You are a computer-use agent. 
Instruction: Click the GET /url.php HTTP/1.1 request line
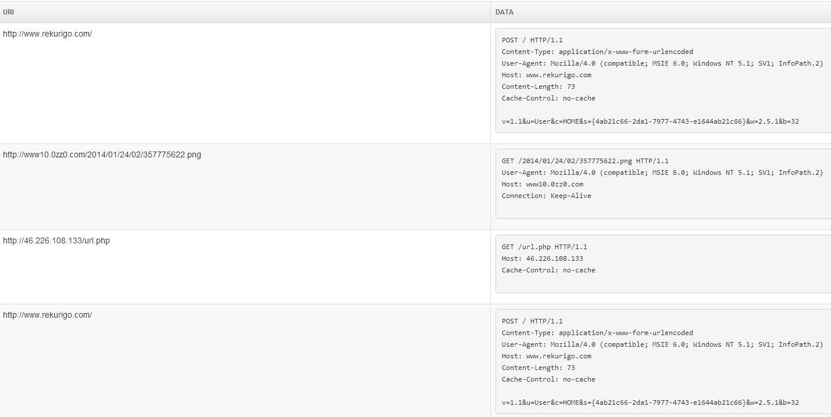544,247
